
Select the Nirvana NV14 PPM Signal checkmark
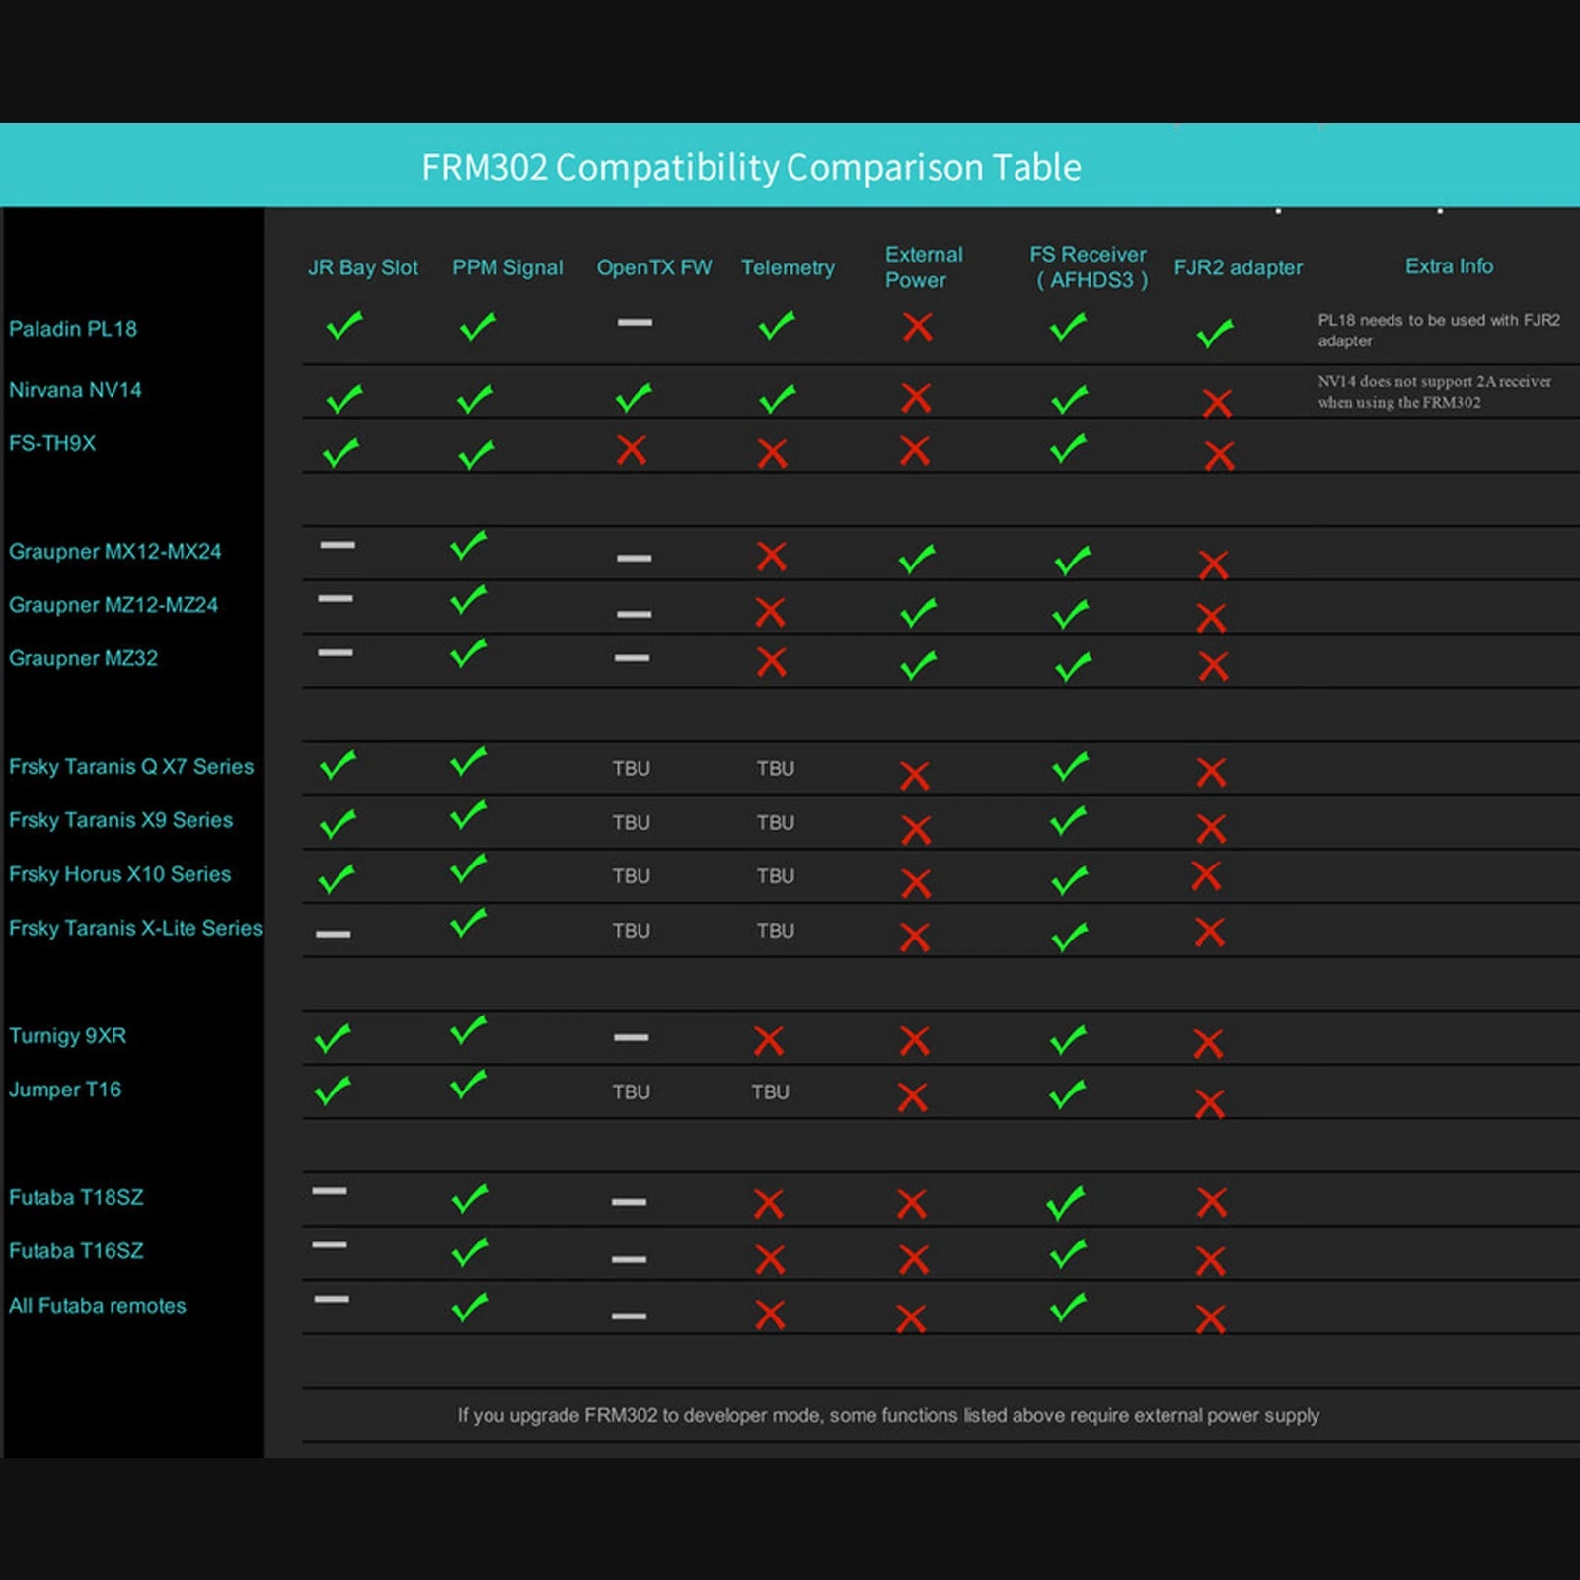coord(476,399)
